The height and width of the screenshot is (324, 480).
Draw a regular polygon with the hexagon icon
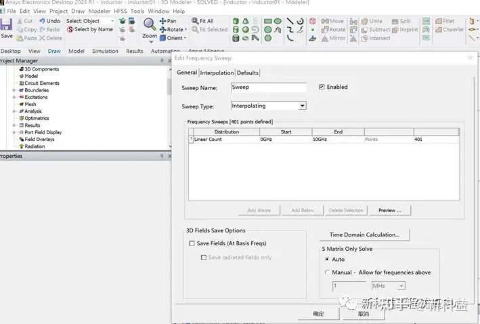tap(268, 38)
